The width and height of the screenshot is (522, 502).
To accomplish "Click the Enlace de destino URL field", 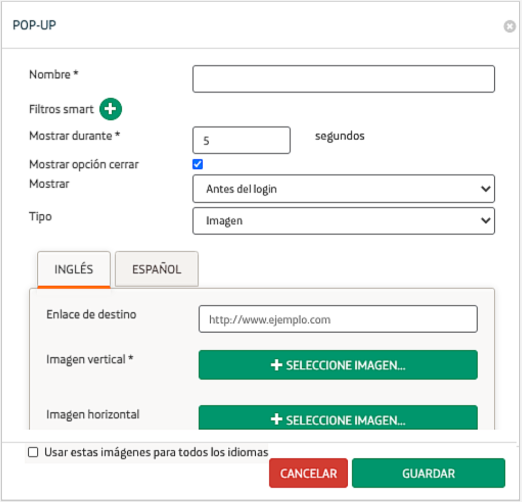I will tap(338, 319).
